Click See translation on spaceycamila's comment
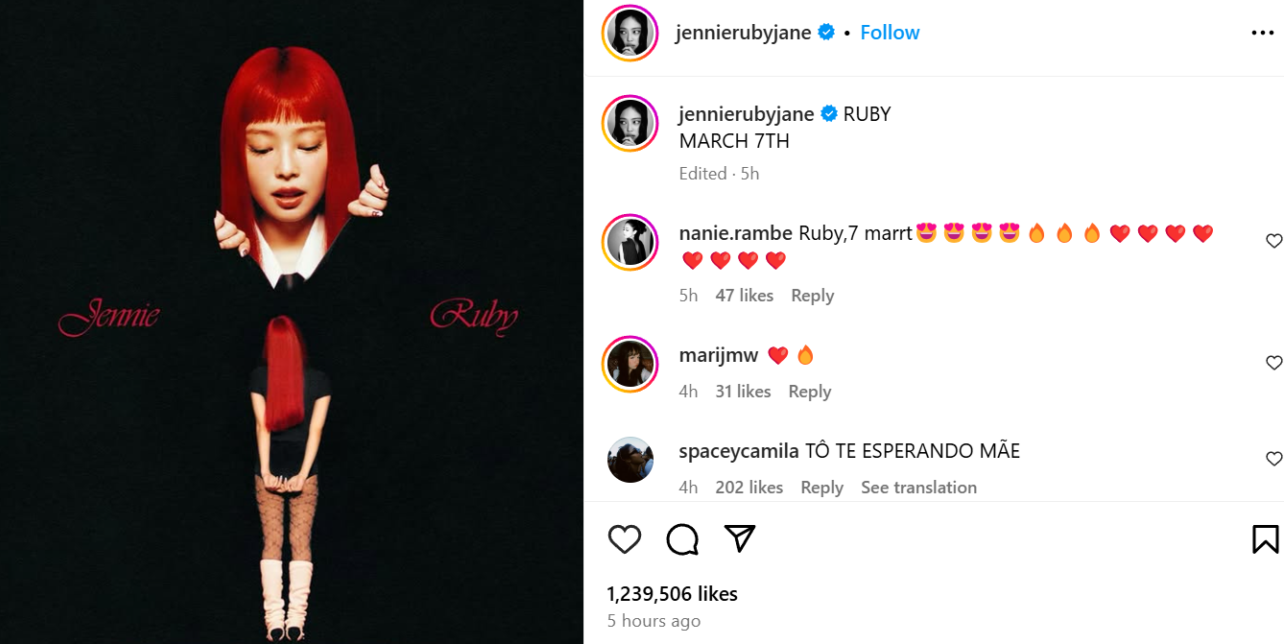 pos(918,487)
